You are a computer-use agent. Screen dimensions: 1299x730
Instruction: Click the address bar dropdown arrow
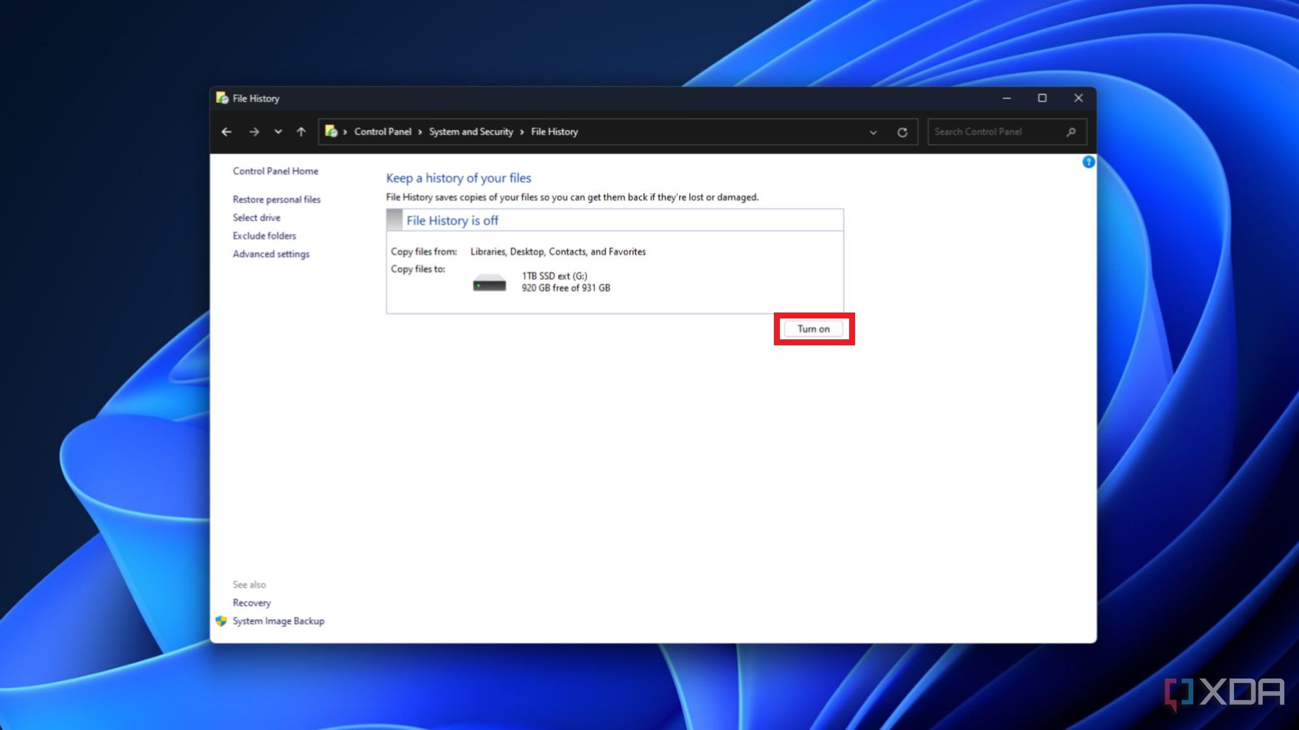[x=874, y=132]
